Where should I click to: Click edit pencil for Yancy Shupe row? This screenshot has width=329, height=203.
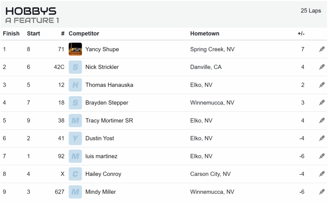point(322,49)
